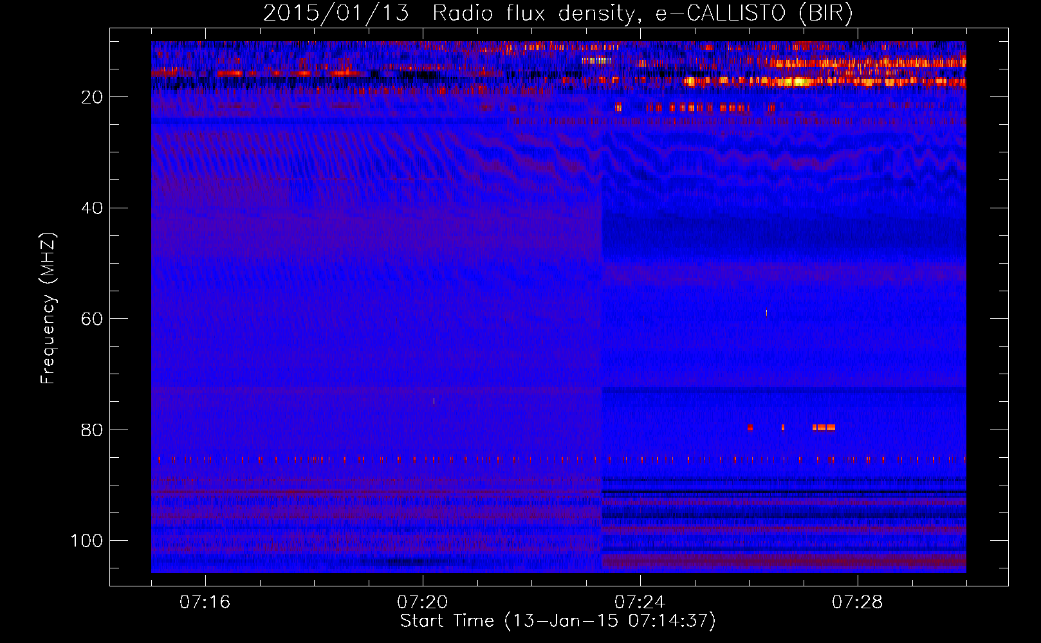Click the "Start Time (13-Jan-15 07:14:37)" axis label
Screen dimensions: 1041x643
558,621
